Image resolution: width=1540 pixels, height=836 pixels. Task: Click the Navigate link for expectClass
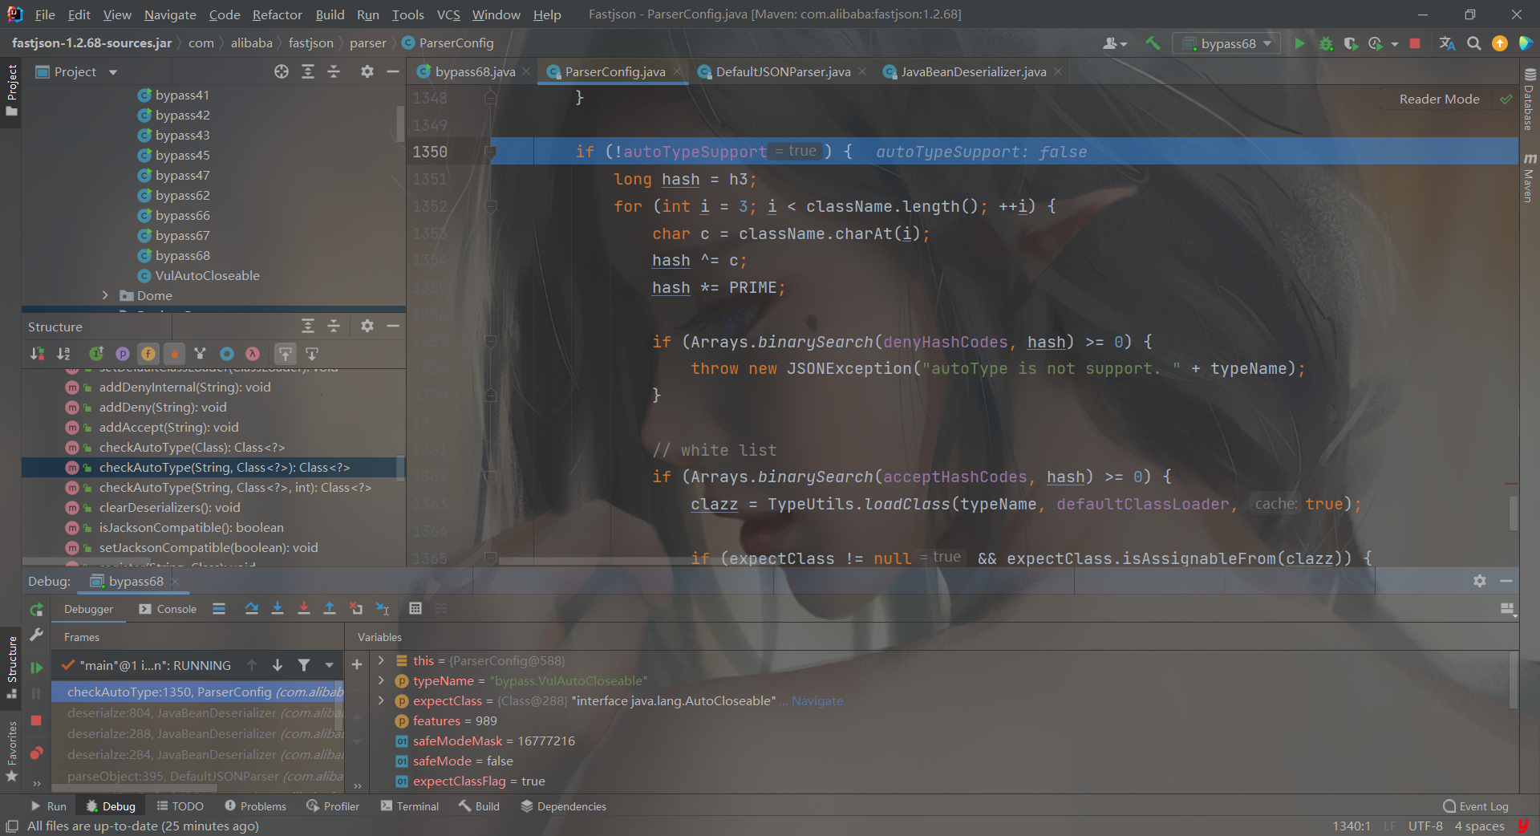pyautogui.click(x=817, y=700)
